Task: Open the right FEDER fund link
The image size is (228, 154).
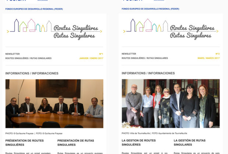Action: click(x=150, y=9)
